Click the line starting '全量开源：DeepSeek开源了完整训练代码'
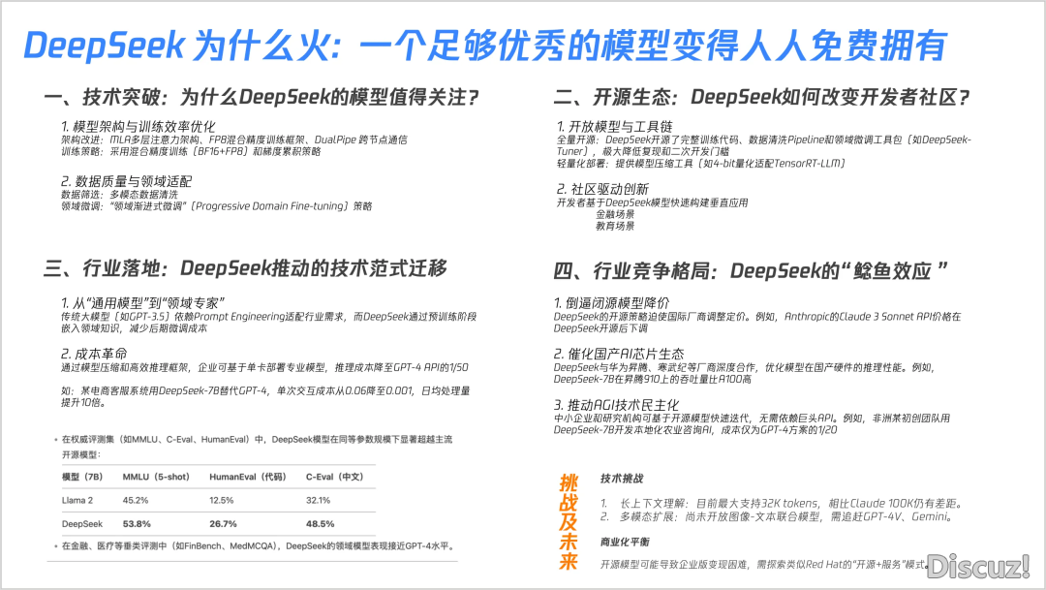This screenshot has width=1046, height=590. tap(764, 145)
